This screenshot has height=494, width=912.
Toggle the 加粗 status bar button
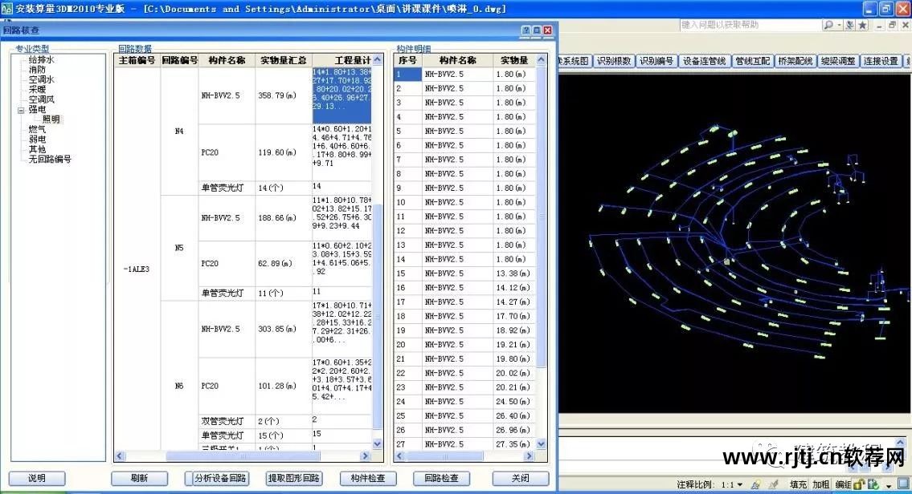[820, 484]
